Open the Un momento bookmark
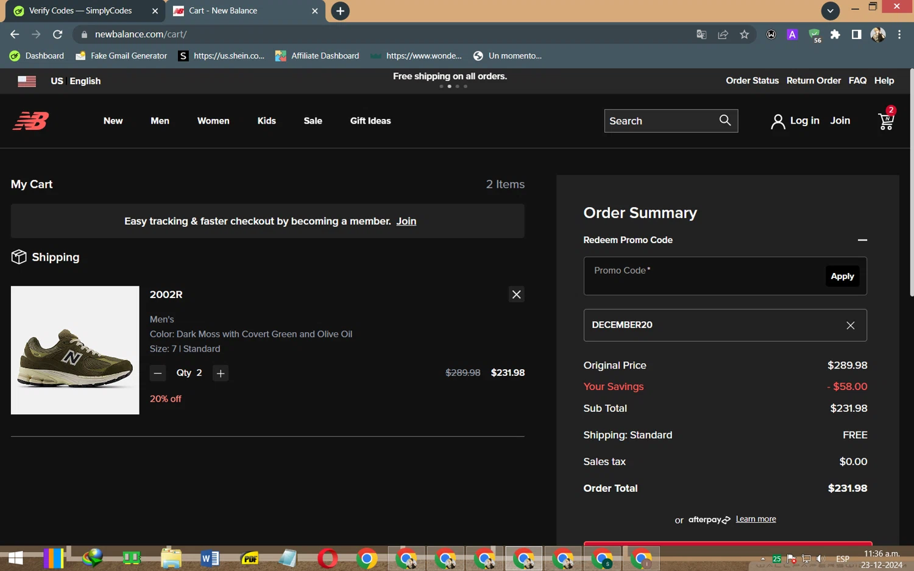This screenshot has width=914, height=571. pos(508,55)
